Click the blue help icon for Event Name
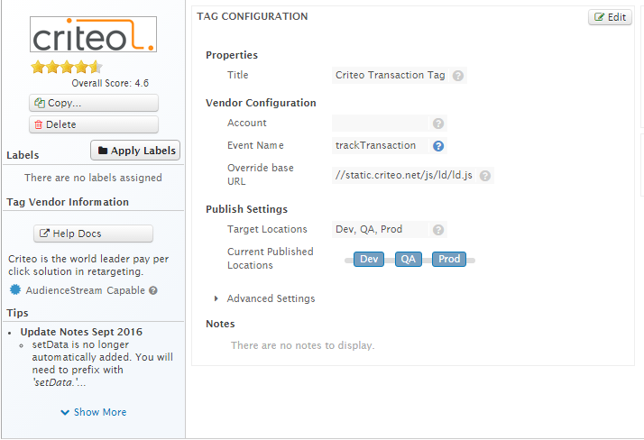This screenshot has height=440, width=644. [438, 146]
